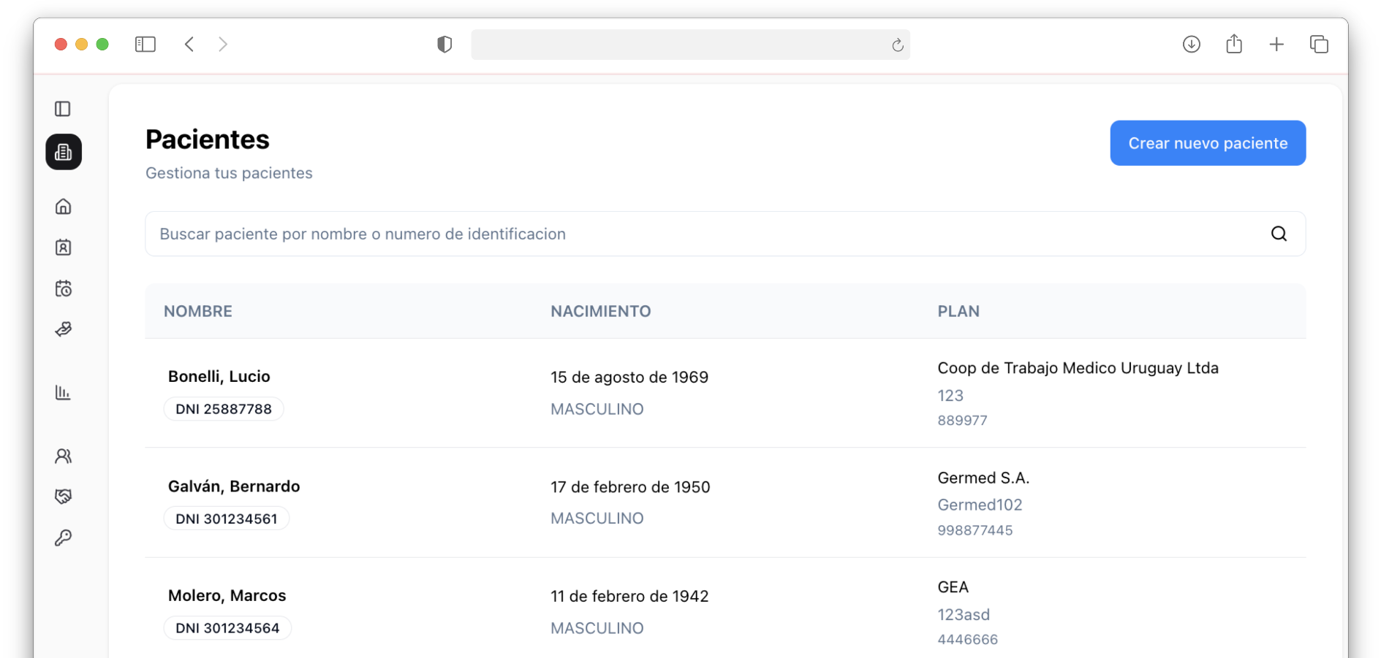Open the contacts card icon in sidebar
This screenshot has width=1400, height=658.
[x=64, y=247]
